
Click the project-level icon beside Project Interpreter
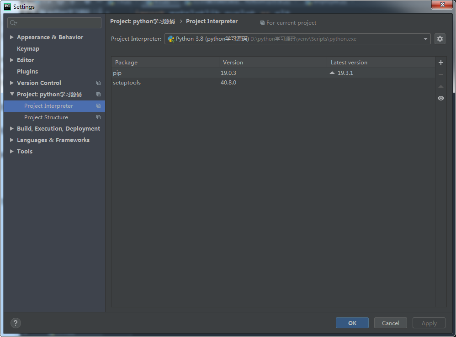point(98,106)
